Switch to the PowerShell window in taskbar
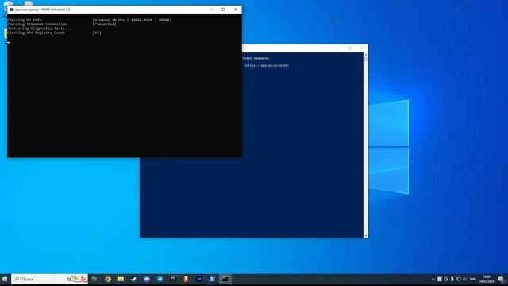The width and height of the screenshot is (508, 286). click(x=212, y=279)
